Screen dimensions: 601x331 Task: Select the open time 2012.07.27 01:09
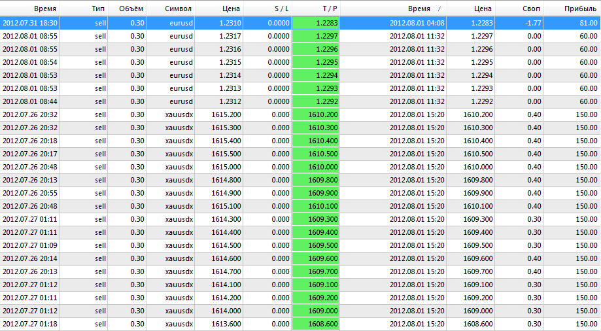pos(30,245)
